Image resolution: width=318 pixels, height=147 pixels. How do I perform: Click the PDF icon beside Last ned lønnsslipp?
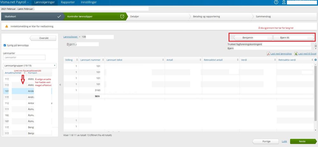click(268, 54)
